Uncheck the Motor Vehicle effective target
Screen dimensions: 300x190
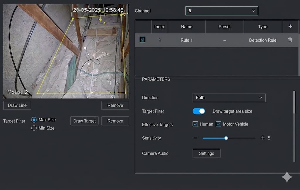219,124
